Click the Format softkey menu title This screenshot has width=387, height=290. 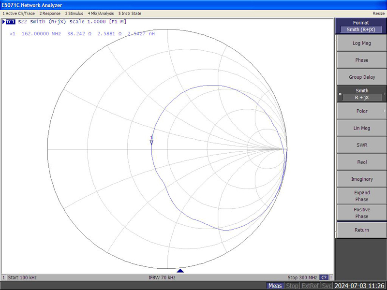pos(360,26)
